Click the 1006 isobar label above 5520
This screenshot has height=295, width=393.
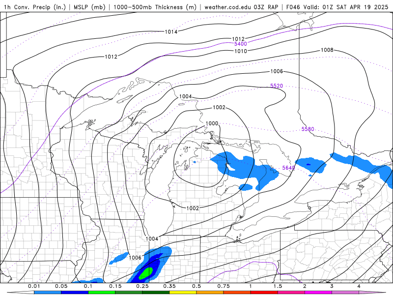[277, 71]
